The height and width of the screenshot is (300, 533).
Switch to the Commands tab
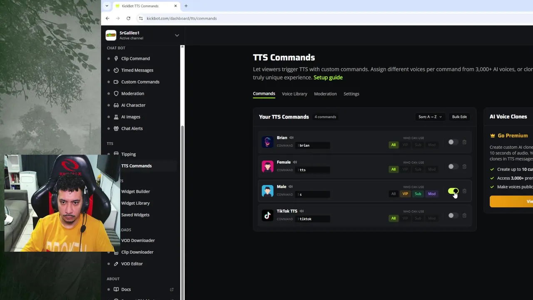click(x=264, y=94)
